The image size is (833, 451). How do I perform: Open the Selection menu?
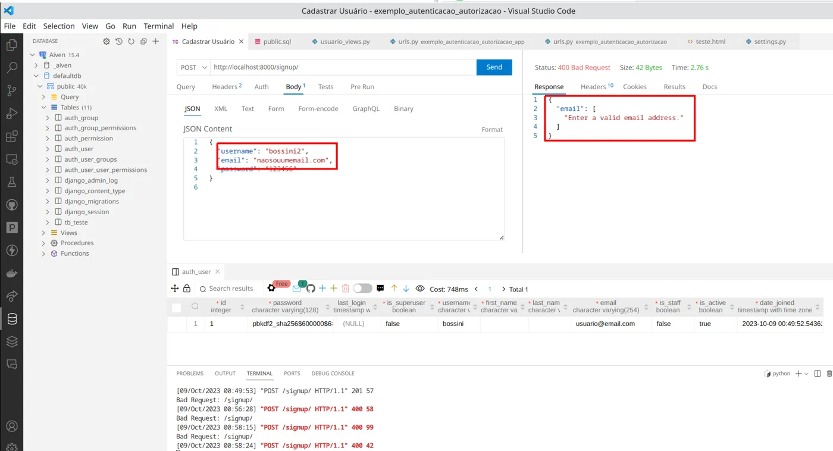coord(59,26)
